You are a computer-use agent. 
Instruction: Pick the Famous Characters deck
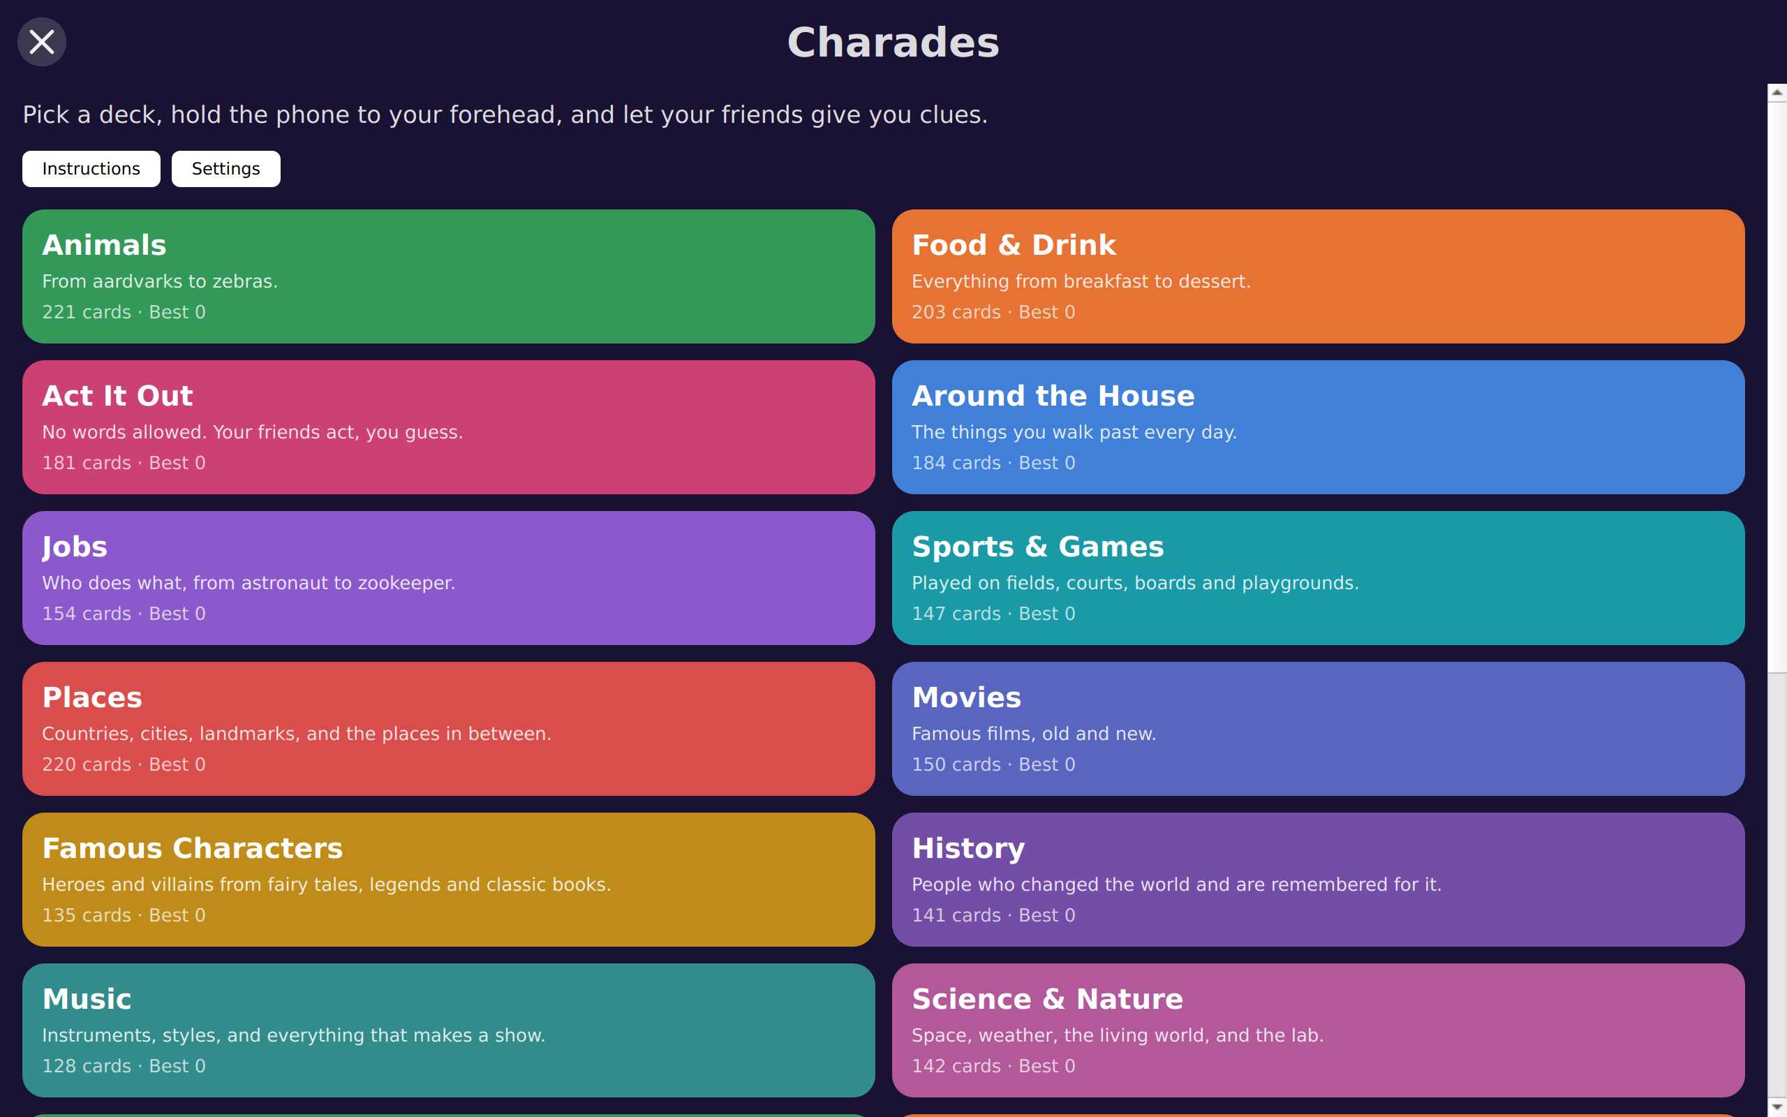[x=448, y=879]
